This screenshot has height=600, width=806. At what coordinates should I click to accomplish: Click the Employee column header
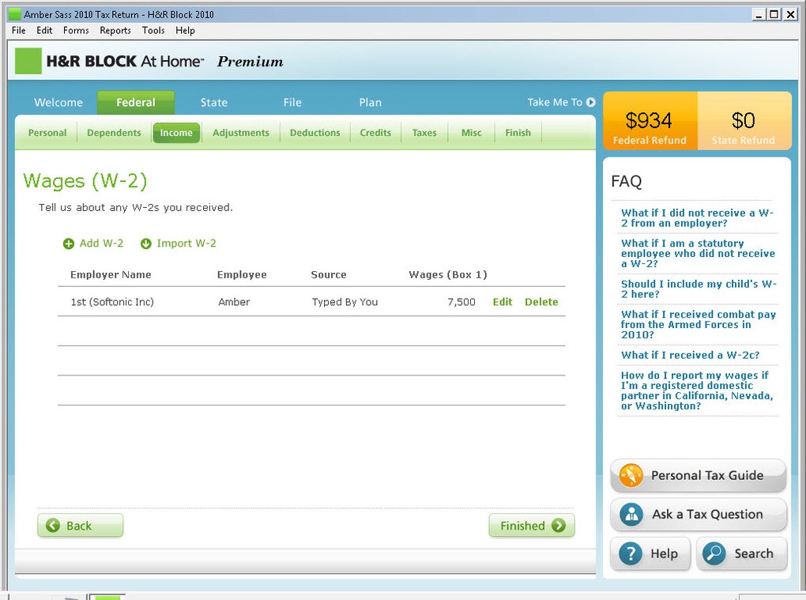(242, 274)
